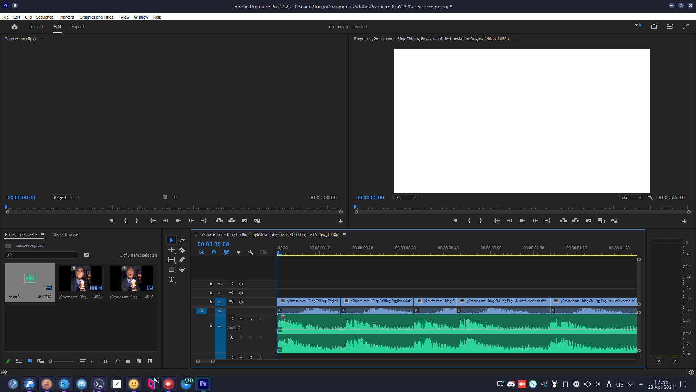The image size is (696, 392).
Task: Switch to Export workspace tab
Action: click(x=78, y=27)
